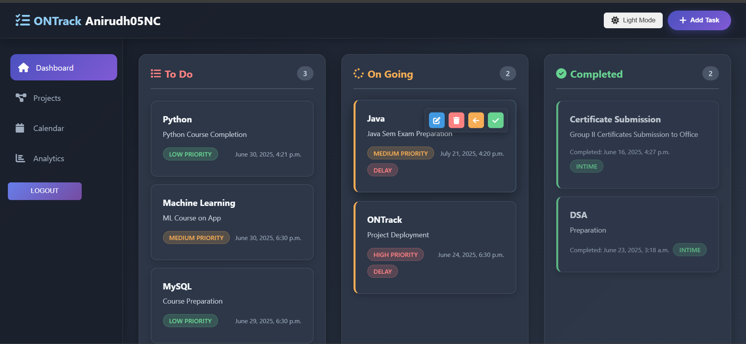Screen dimensions: 746x344
Task: Open the Calendar view
Action: coord(48,128)
